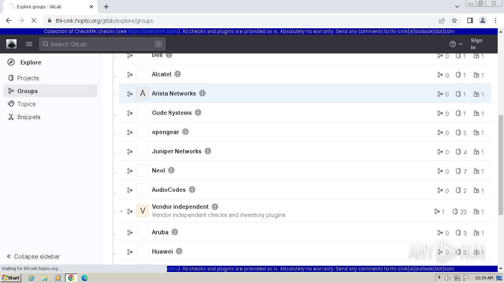This screenshot has height=283, width=504.
Task: Open the Huawei group
Action: (162, 251)
